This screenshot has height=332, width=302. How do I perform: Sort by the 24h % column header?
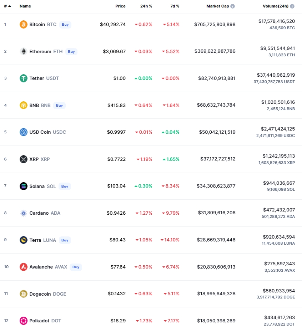coord(146,6)
